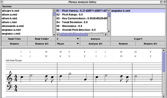Click score panel scroll down arrow
The image size is (167, 98).
(x=163, y=96)
